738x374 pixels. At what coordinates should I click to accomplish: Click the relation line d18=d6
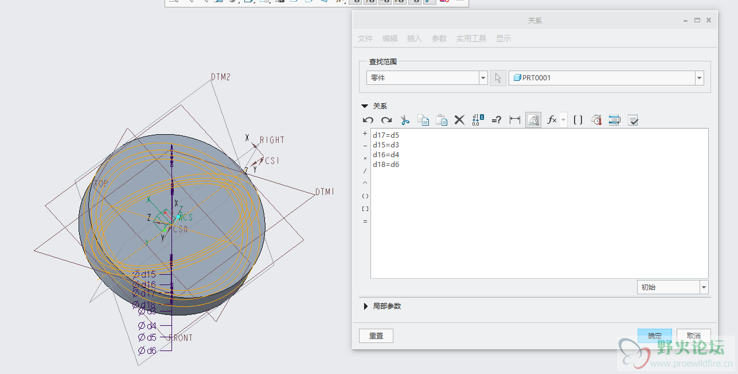click(386, 165)
